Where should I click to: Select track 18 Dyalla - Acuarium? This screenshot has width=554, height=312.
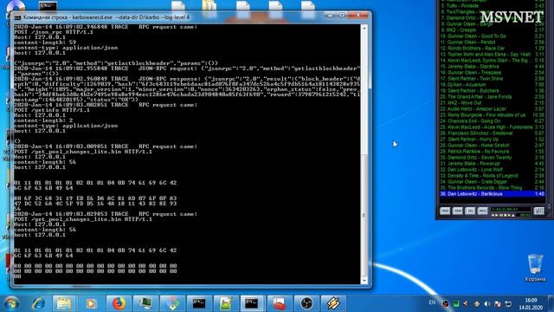click(493, 85)
